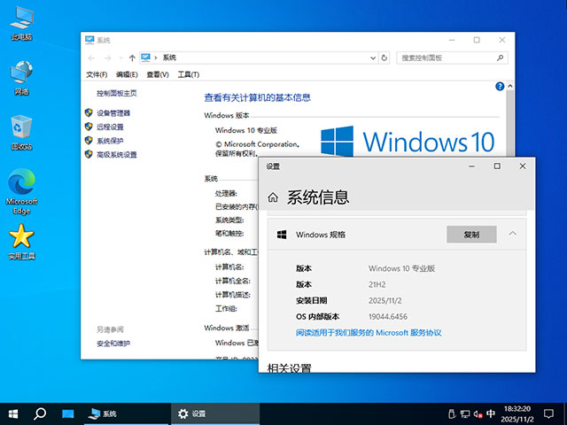Open 设备管理器 link
Viewport: 567px width, 425px height.
pos(113,113)
